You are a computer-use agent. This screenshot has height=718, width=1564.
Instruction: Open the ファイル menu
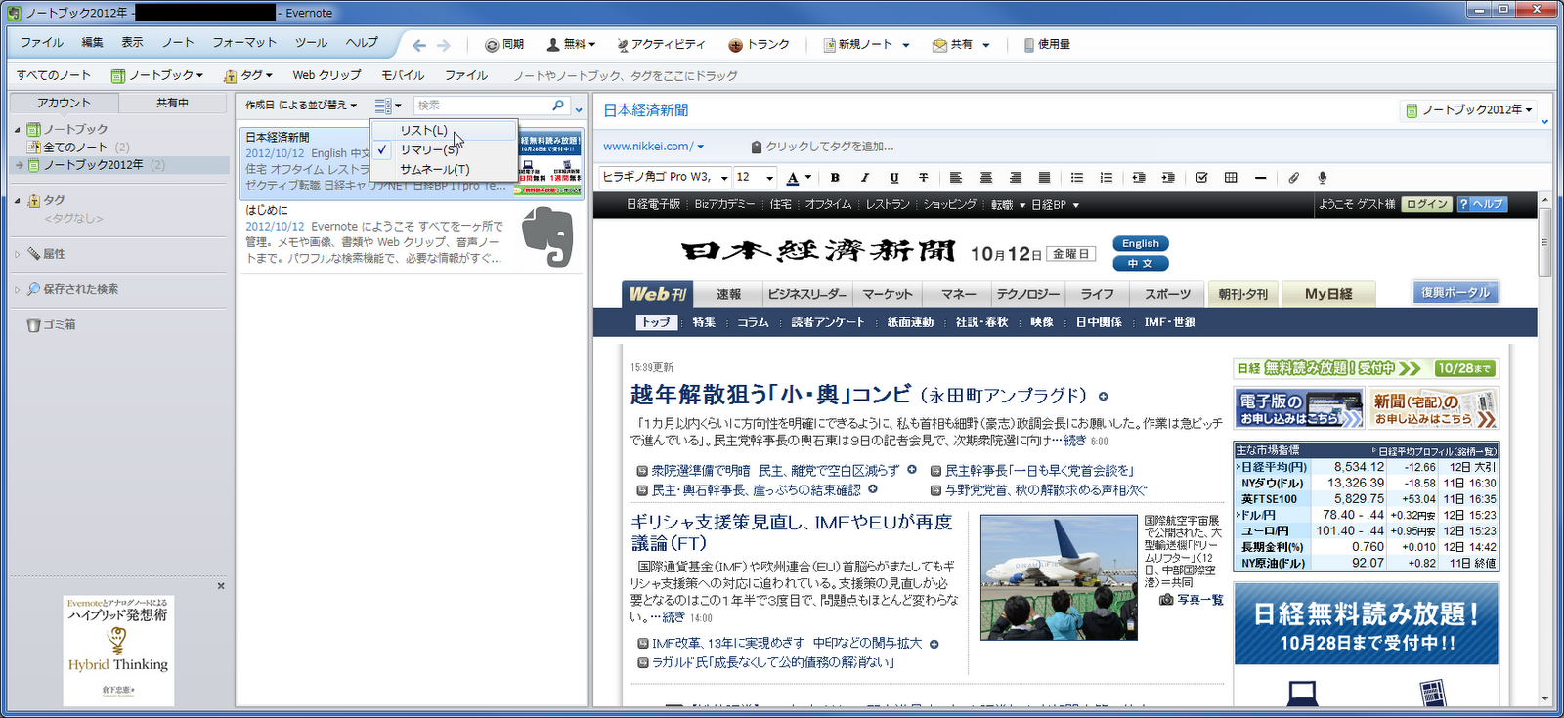41,42
